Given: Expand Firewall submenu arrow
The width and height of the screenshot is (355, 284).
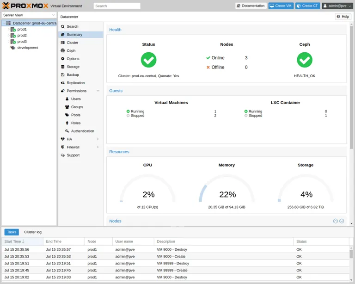Looking at the screenshot, I should coord(98,147).
